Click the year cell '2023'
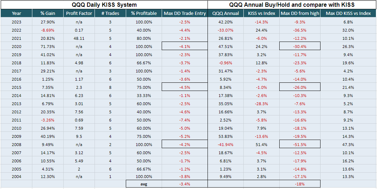This screenshot has height=189, width=377. pos(16,22)
